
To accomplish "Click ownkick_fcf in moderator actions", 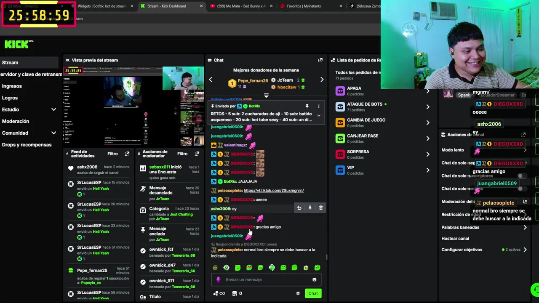I will click(161, 250).
